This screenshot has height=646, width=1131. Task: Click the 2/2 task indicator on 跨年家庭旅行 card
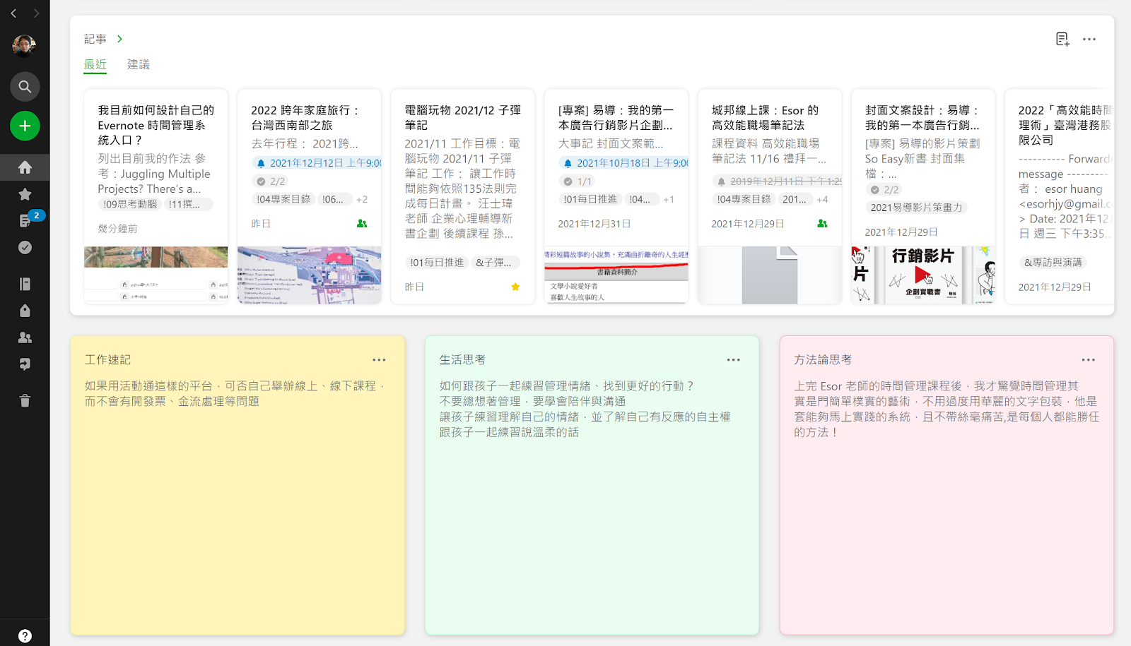271,181
